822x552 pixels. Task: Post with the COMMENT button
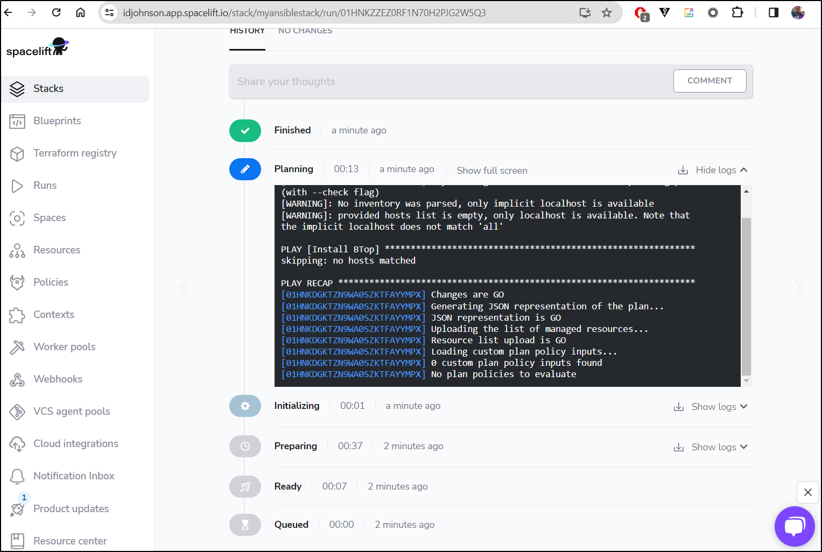(x=709, y=81)
